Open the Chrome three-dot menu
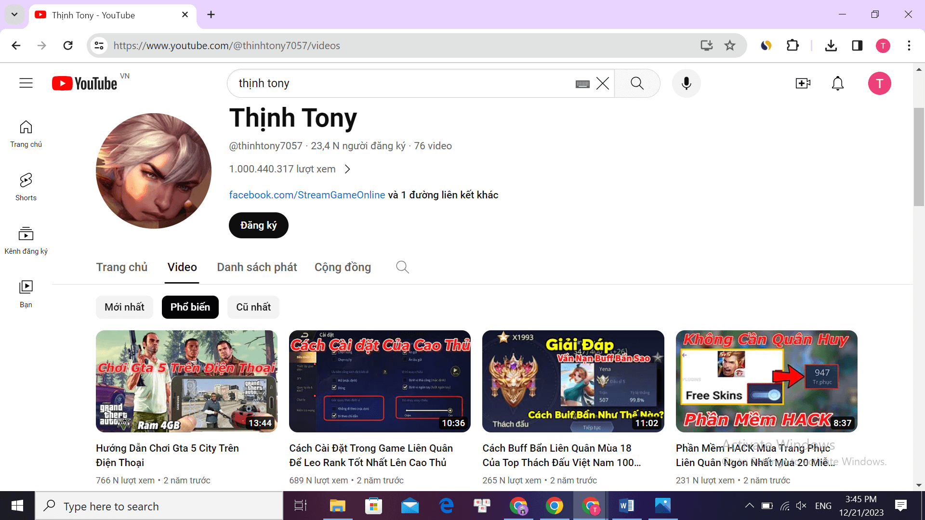Image resolution: width=925 pixels, height=520 pixels. (x=909, y=45)
